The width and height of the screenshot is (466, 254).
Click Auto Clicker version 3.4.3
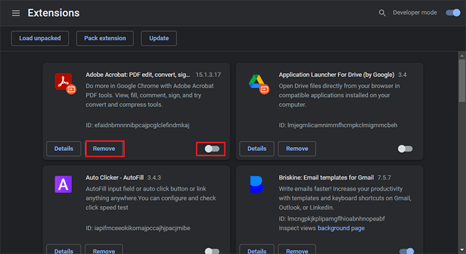click(x=154, y=178)
